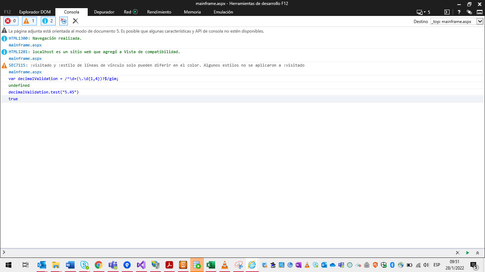Image resolution: width=485 pixels, height=272 pixels.
Task: Clear console output with X icon
Action: (75, 21)
